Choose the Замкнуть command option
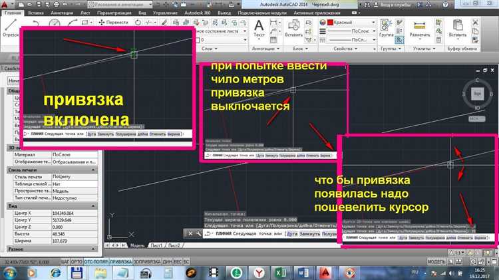The width and height of the screenshot is (499, 280). [x=309, y=233]
